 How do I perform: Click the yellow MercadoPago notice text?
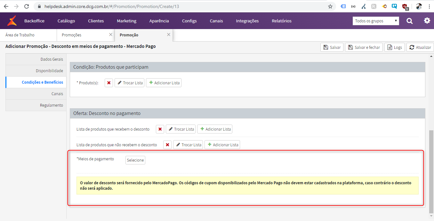click(x=247, y=186)
